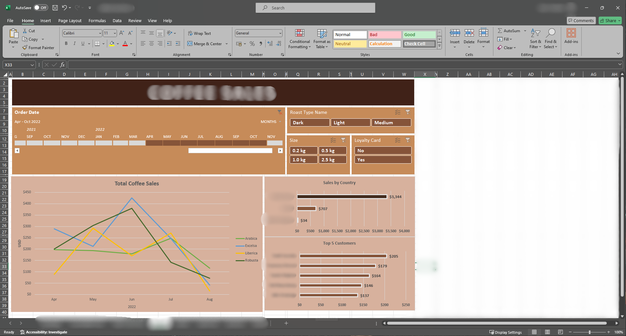Apply Bold formatting
Image resolution: width=626 pixels, height=336 pixels.
coord(66,43)
